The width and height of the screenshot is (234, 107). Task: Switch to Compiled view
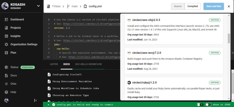tap(192, 6)
